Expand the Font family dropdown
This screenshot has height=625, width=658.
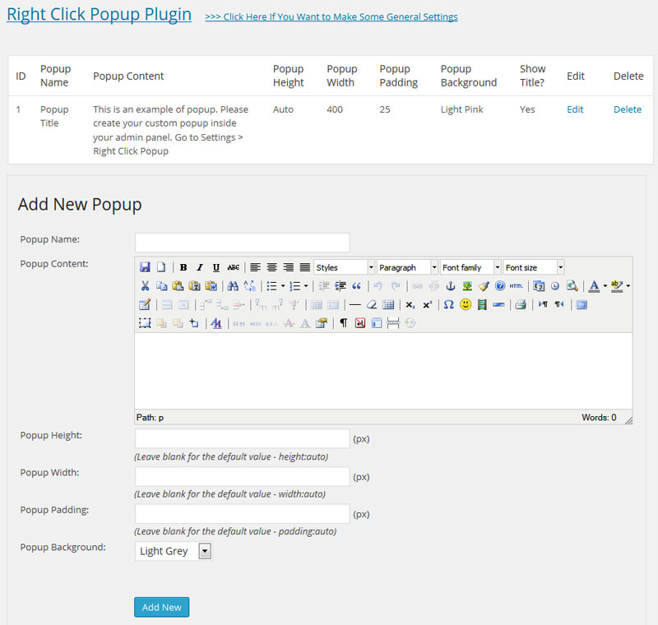[x=470, y=267]
